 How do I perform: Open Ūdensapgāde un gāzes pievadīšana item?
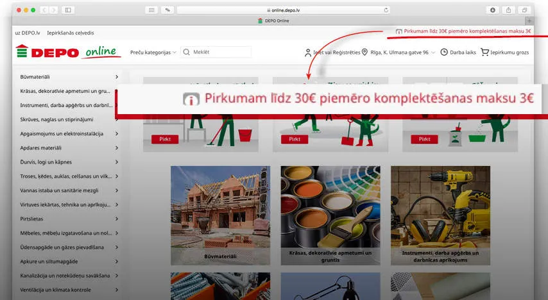tap(62, 247)
